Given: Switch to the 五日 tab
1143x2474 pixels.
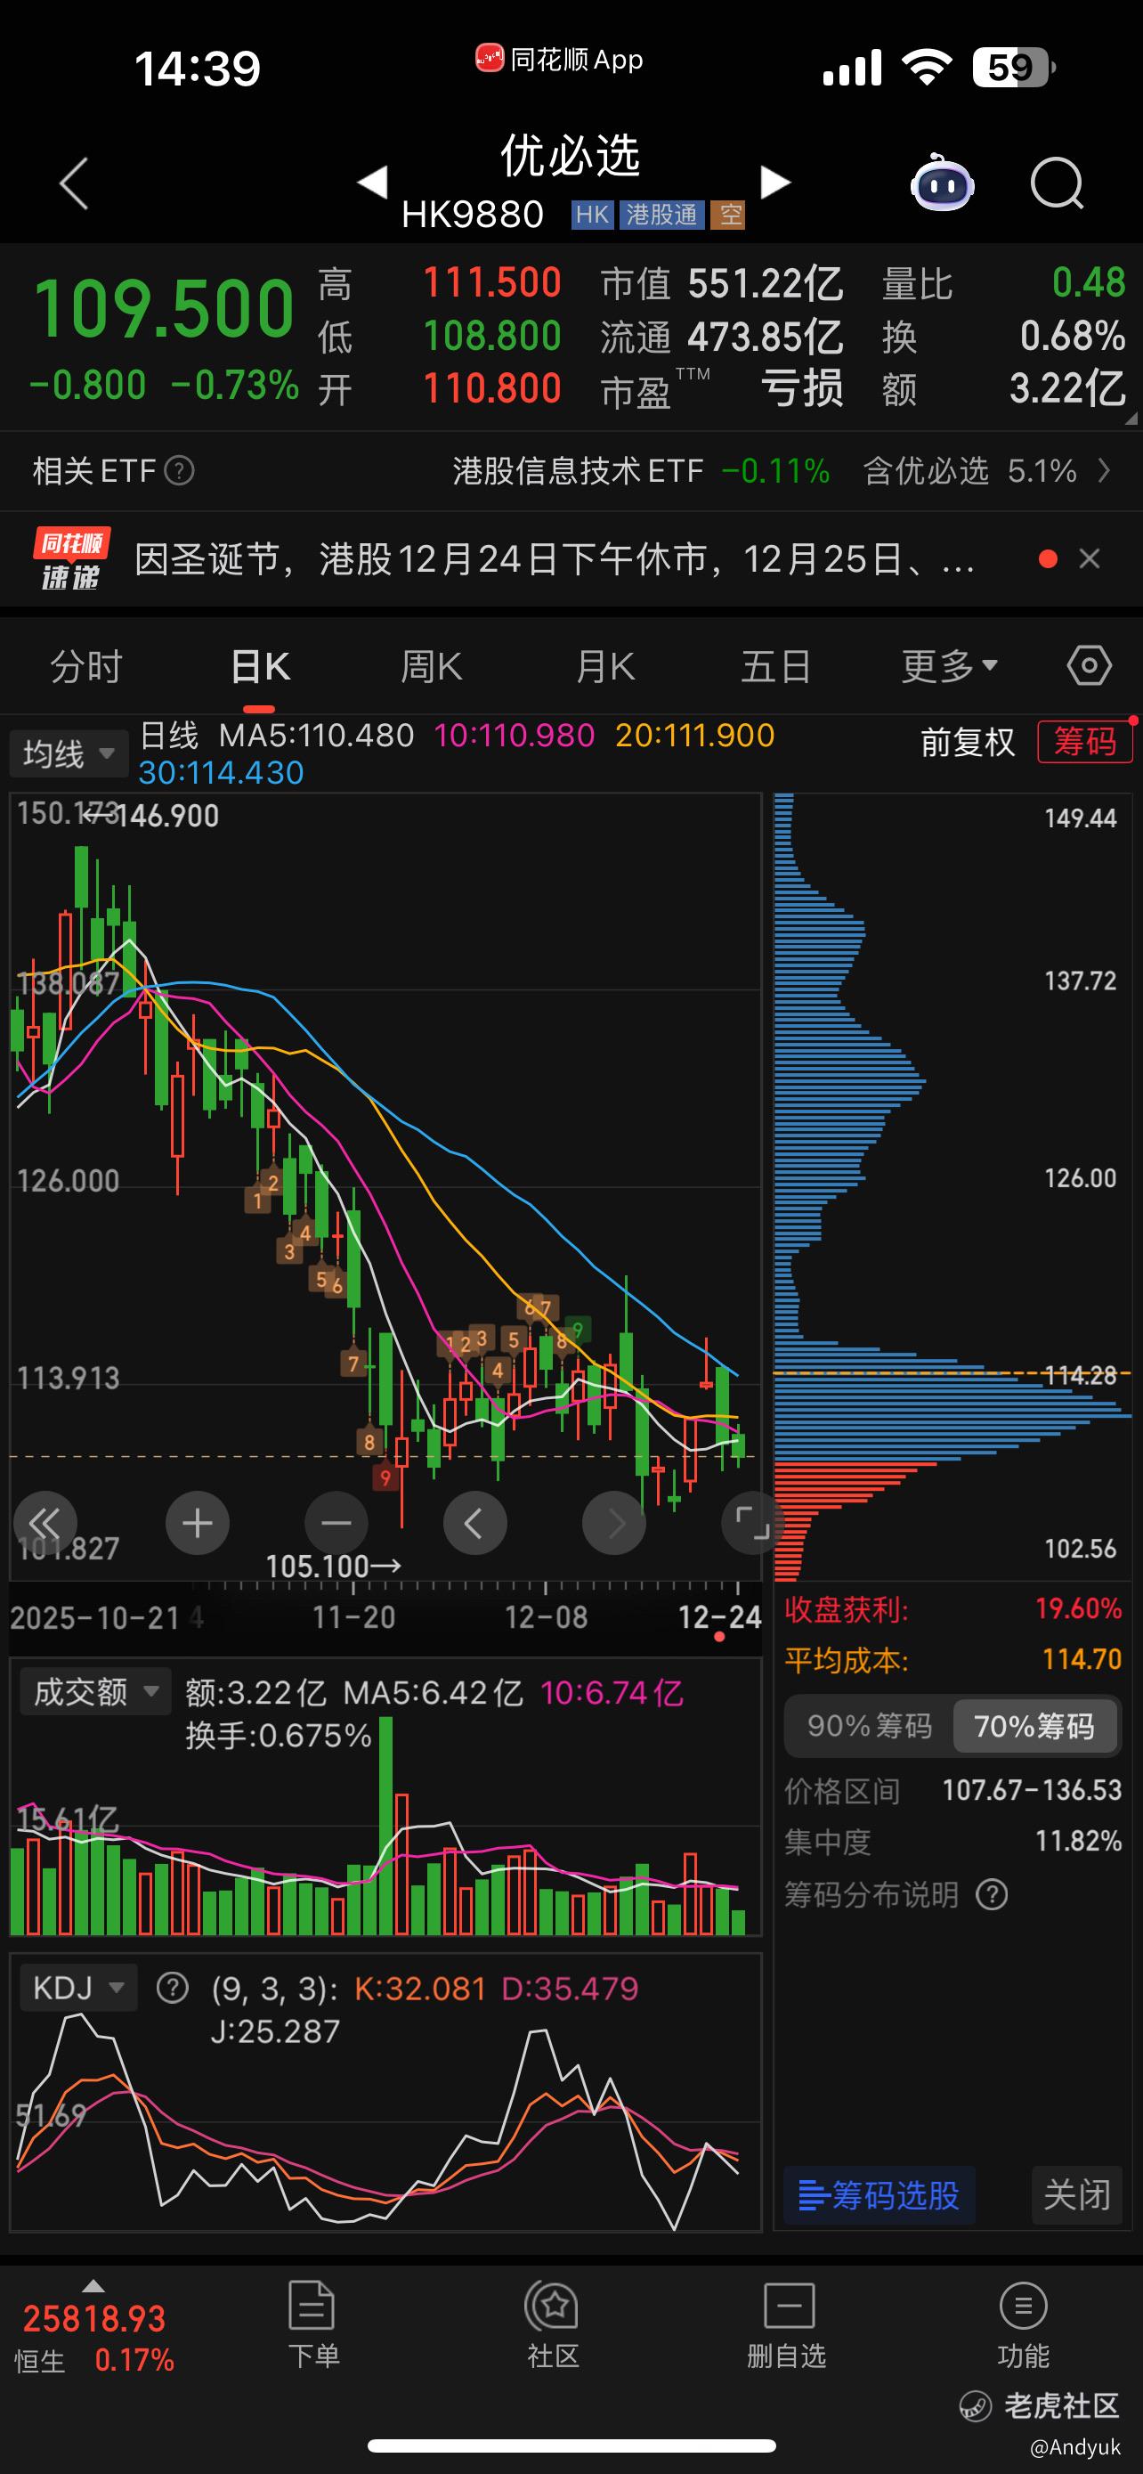Looking at the screenshot, I should click(x=776, y=665).
